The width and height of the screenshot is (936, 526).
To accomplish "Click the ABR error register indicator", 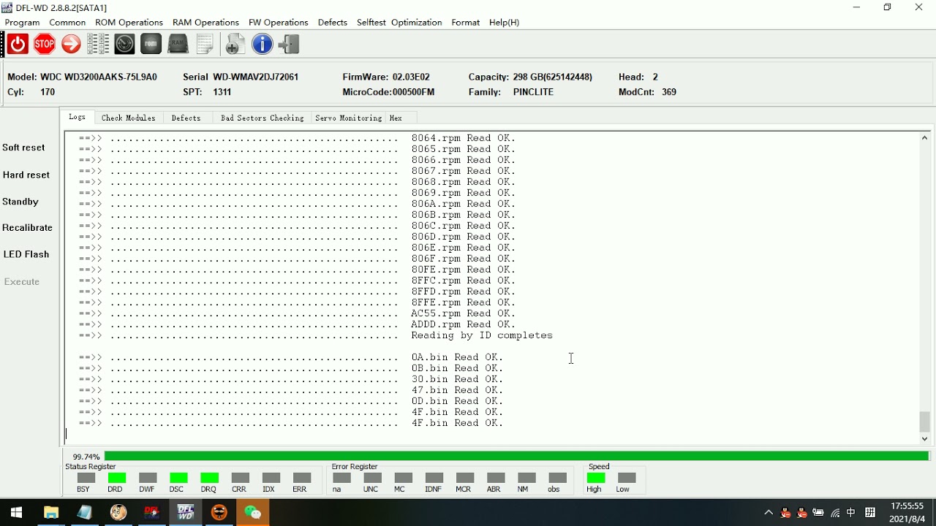I will coord(496,478).
